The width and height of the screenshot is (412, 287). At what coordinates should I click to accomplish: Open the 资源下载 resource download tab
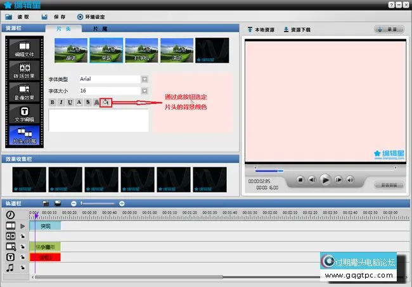[x=297, y=30]
